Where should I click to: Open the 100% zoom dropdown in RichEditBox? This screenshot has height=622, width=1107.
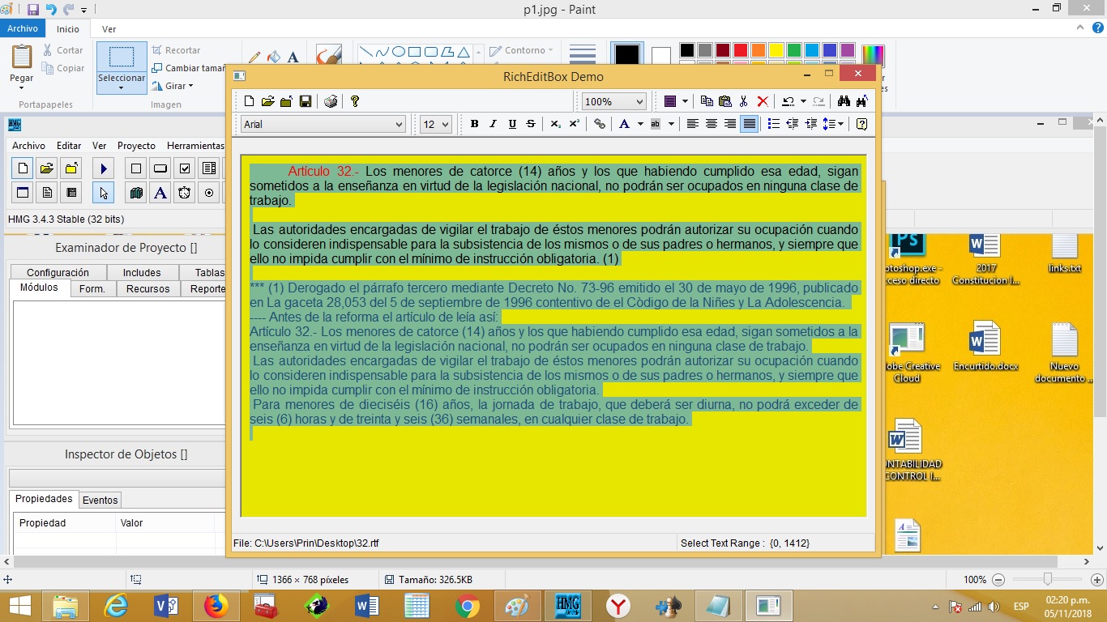(613, 101)
